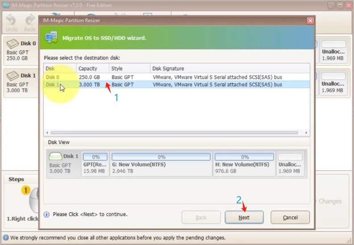Viewport: 354px width, 245px height.
Task: Click Disk 1 Basic GPT style cell
Action: coord(122,84)
